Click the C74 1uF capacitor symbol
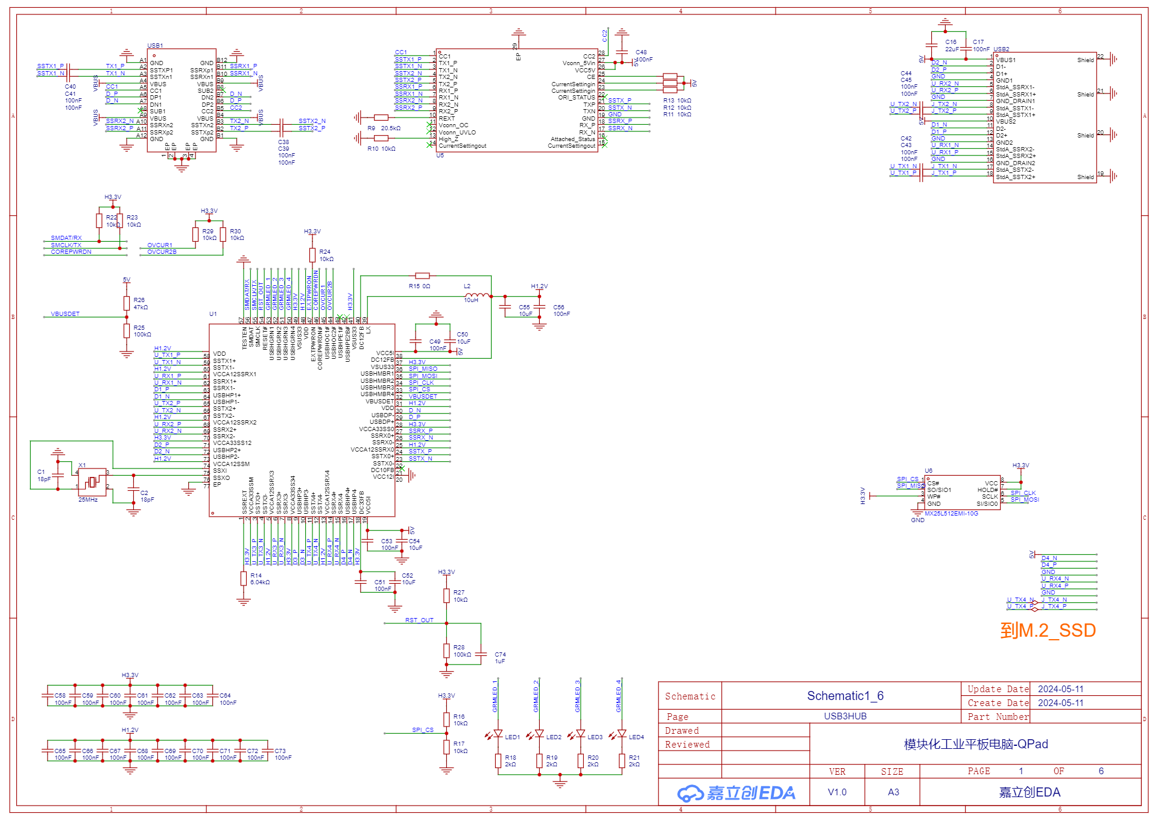1158x820 pixels. (x=481, y=654)
